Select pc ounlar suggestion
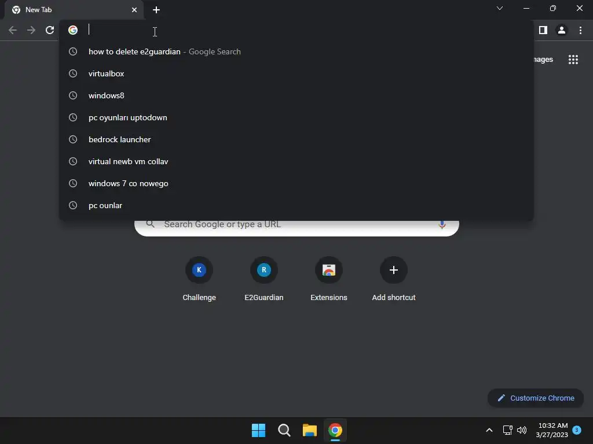 pos(296,205)
